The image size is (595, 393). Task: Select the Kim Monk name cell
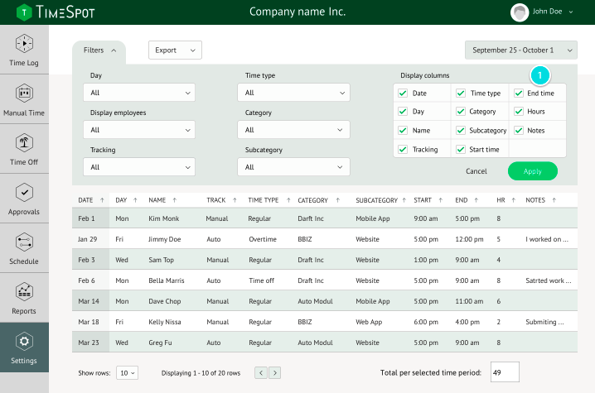pos(163,218)
